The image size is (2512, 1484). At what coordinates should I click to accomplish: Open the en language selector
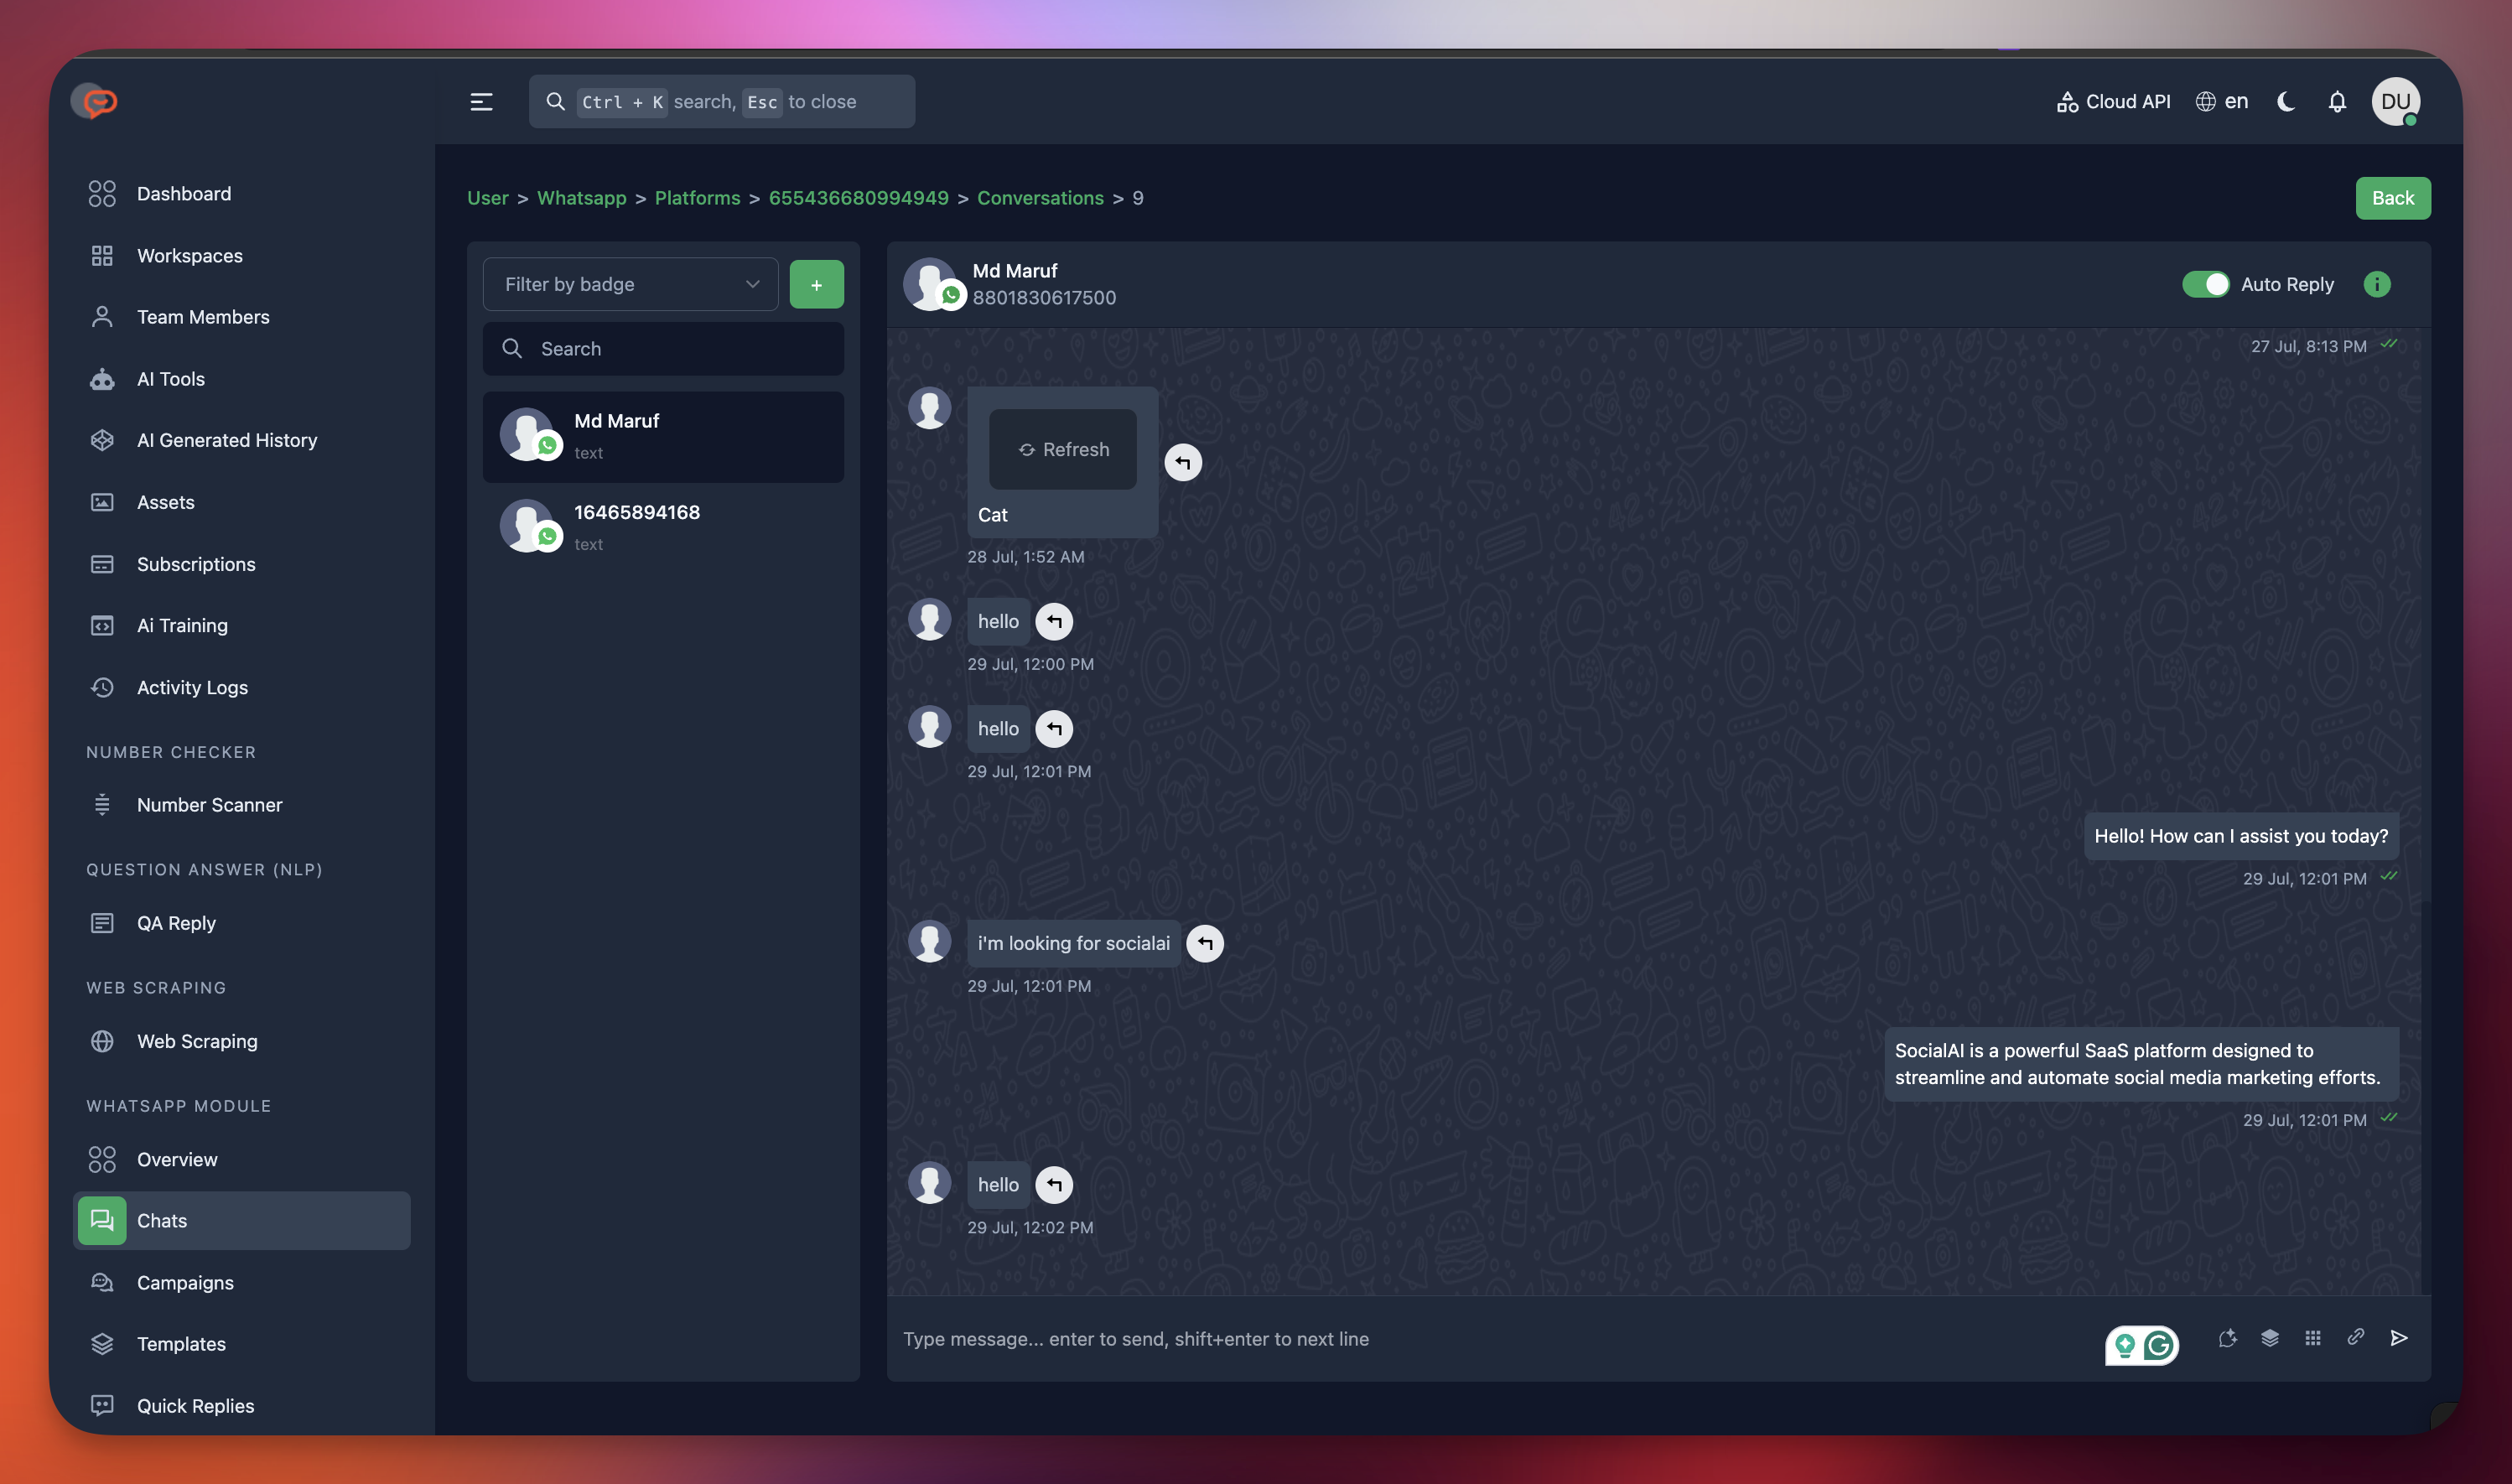(2222, 102)
